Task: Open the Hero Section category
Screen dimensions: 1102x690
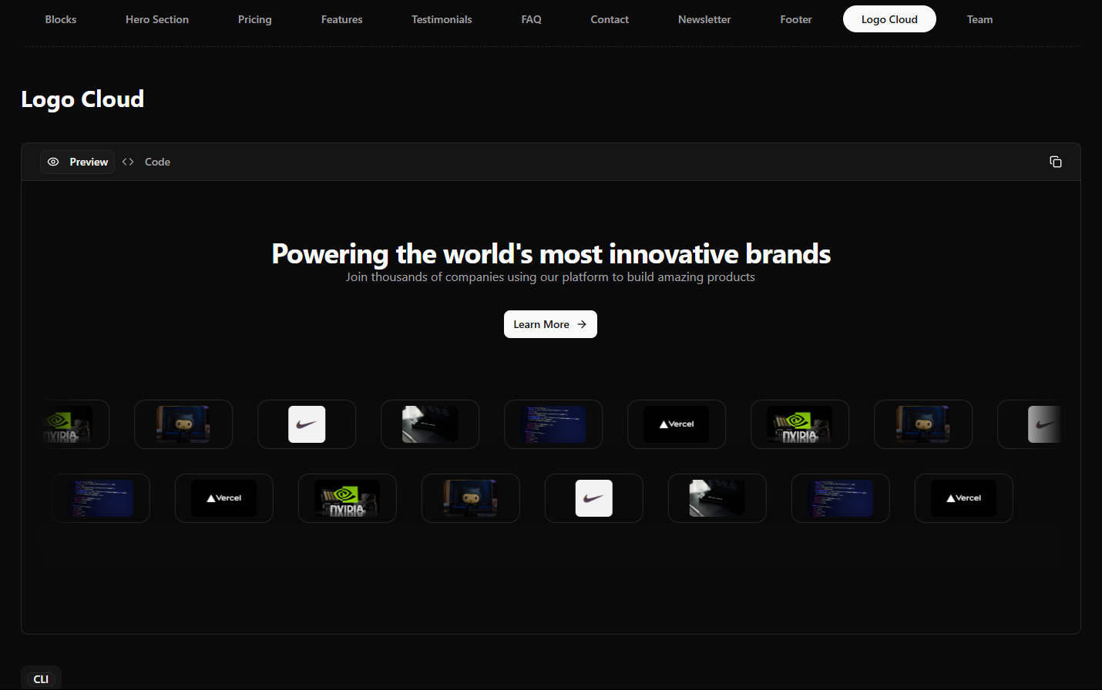Action: tap(157, 19)
